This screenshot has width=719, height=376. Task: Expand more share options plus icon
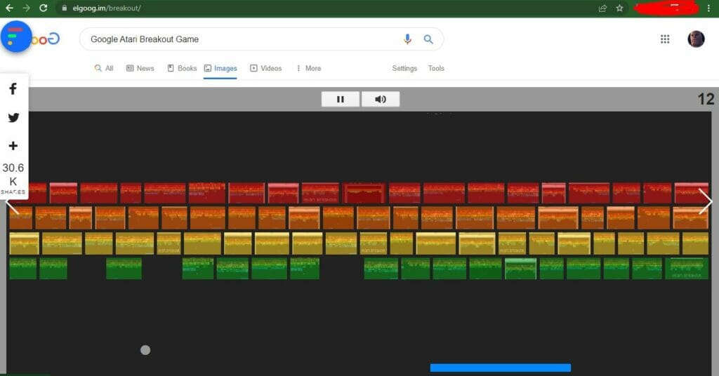(13, 146)
